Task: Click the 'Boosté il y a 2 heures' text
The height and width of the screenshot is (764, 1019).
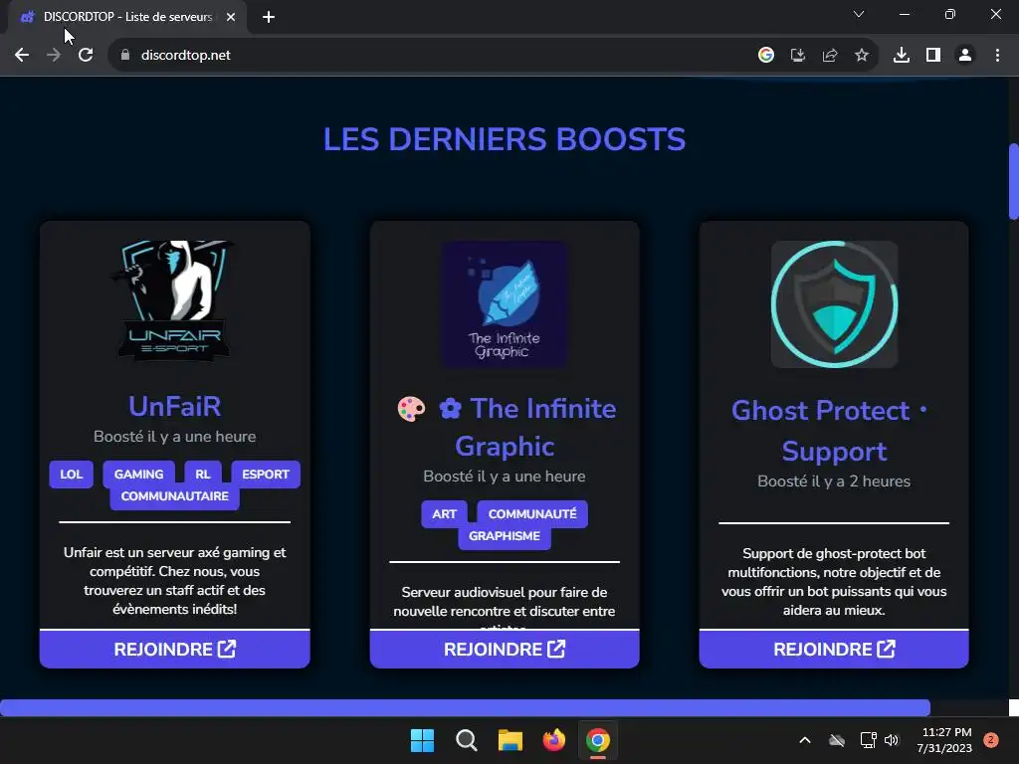Action: [834, 481]
